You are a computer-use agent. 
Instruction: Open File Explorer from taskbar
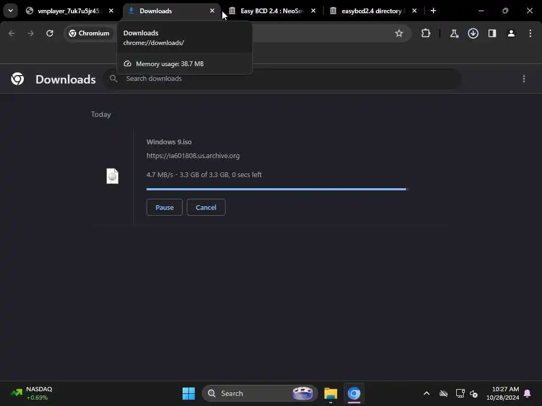331,393
